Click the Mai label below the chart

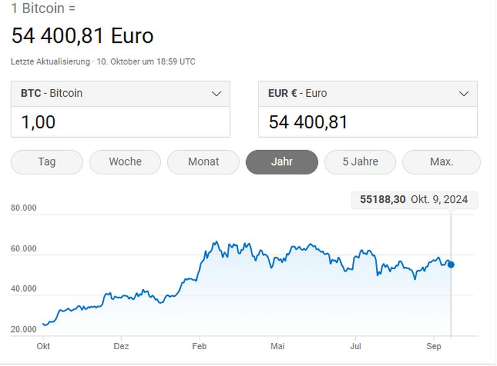point(277,346)
